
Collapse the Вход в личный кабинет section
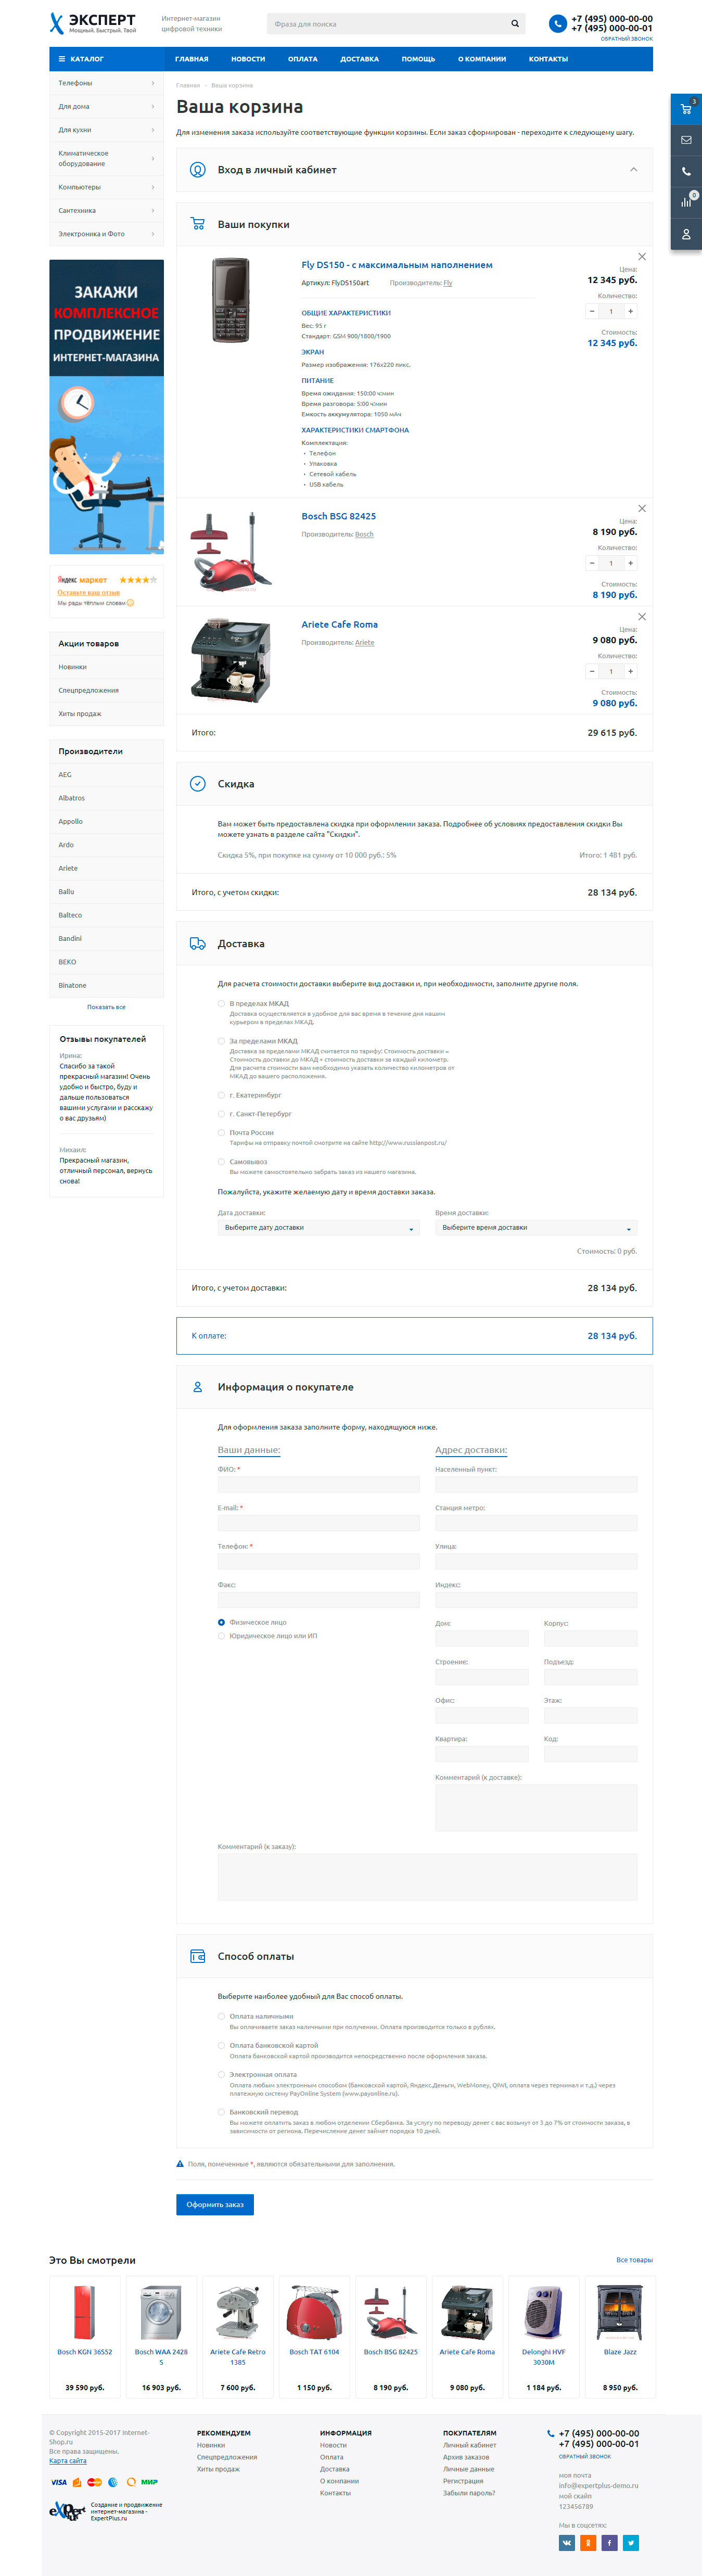coord(633,170)
